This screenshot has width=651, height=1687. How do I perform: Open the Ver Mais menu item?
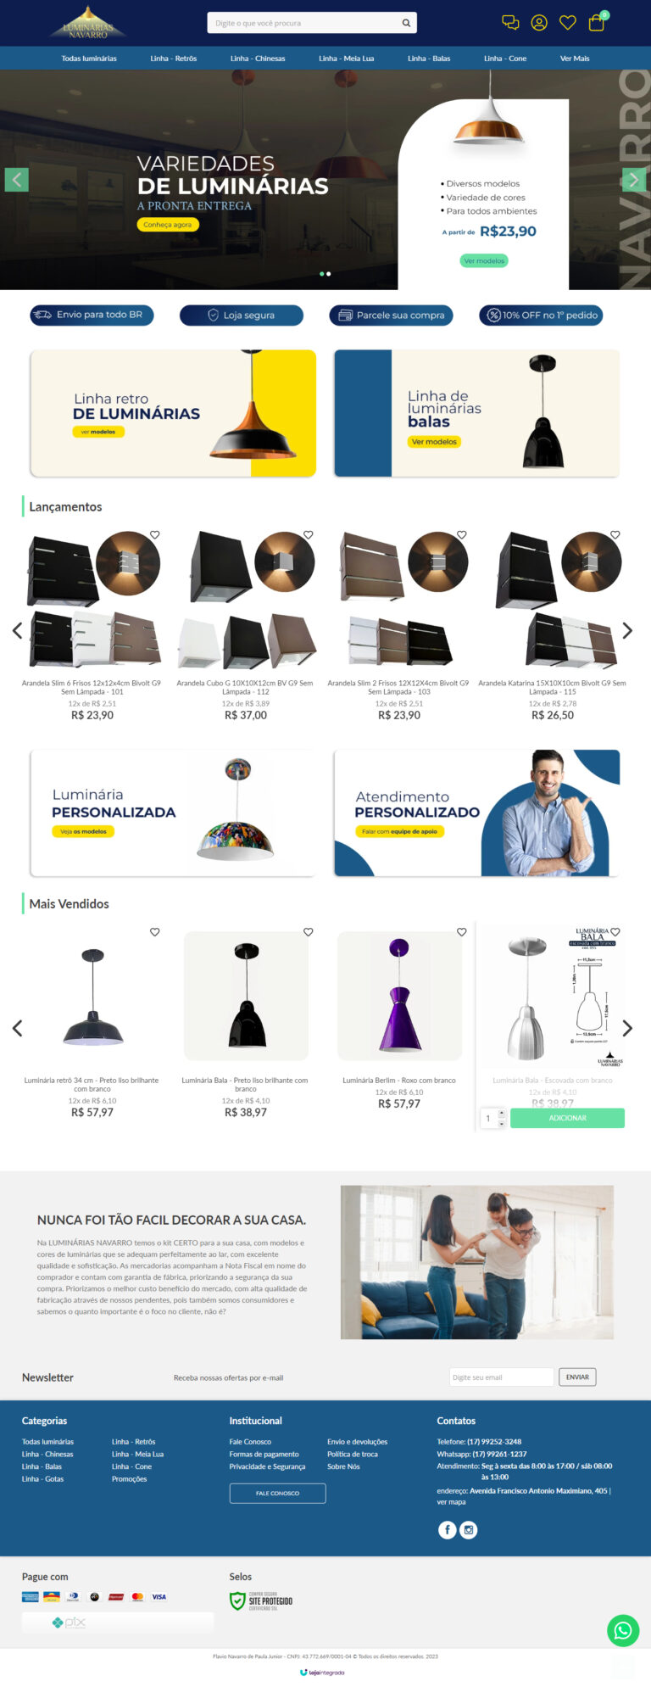tap(575, 59)
